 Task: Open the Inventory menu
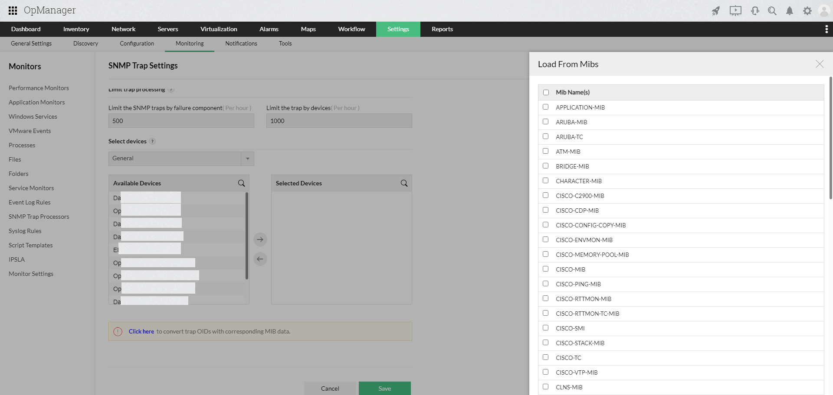pyautogui.click(x=76, y=29)
